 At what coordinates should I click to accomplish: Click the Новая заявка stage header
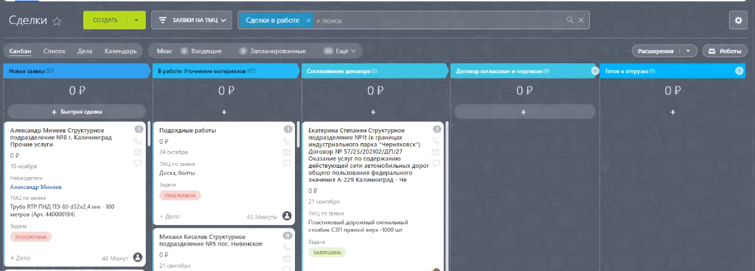click(x=77, y=71)
